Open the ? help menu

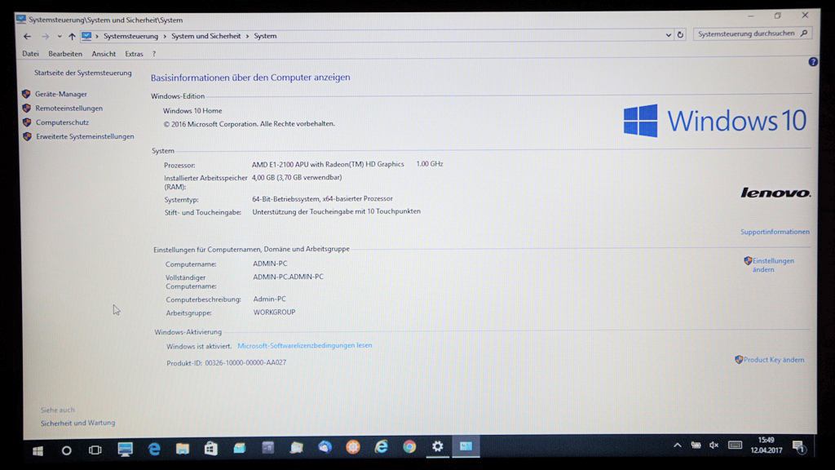[x=154, y=54]
